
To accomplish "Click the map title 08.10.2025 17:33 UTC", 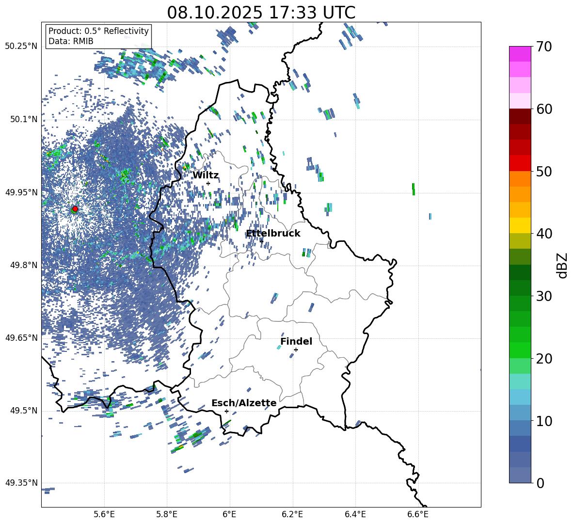I will (261, 13).
